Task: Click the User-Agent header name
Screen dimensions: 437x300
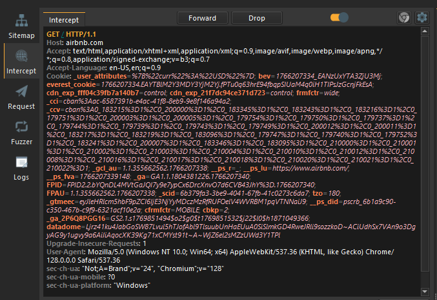Action: (x=65, y=252)
